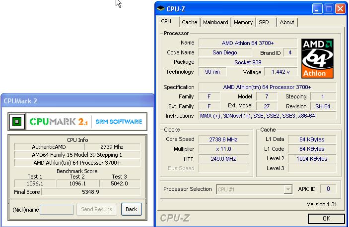Go to the About tab
Screen dimensions: 349x227
pyautogui.click(x=287, y=22)
